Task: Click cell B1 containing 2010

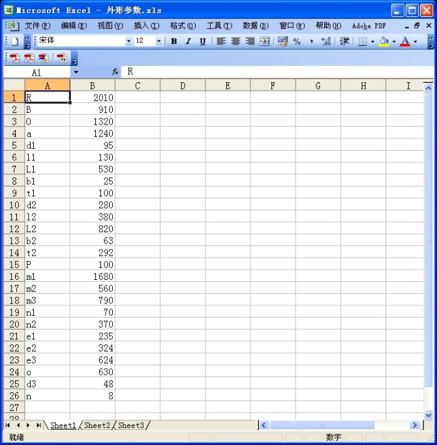Action: [93, 97]
